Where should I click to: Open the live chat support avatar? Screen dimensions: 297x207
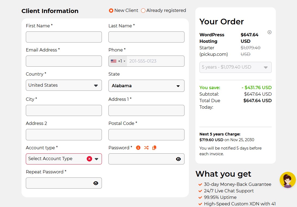pyautogui.click(x=287, y=180)
